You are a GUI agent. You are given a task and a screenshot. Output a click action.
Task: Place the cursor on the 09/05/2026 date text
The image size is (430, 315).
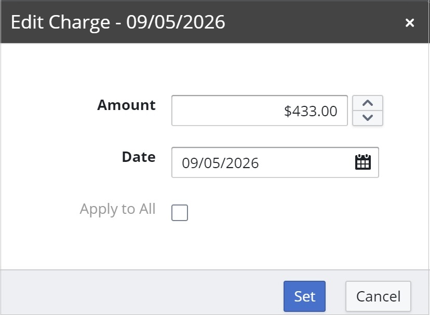coord(220,163)
